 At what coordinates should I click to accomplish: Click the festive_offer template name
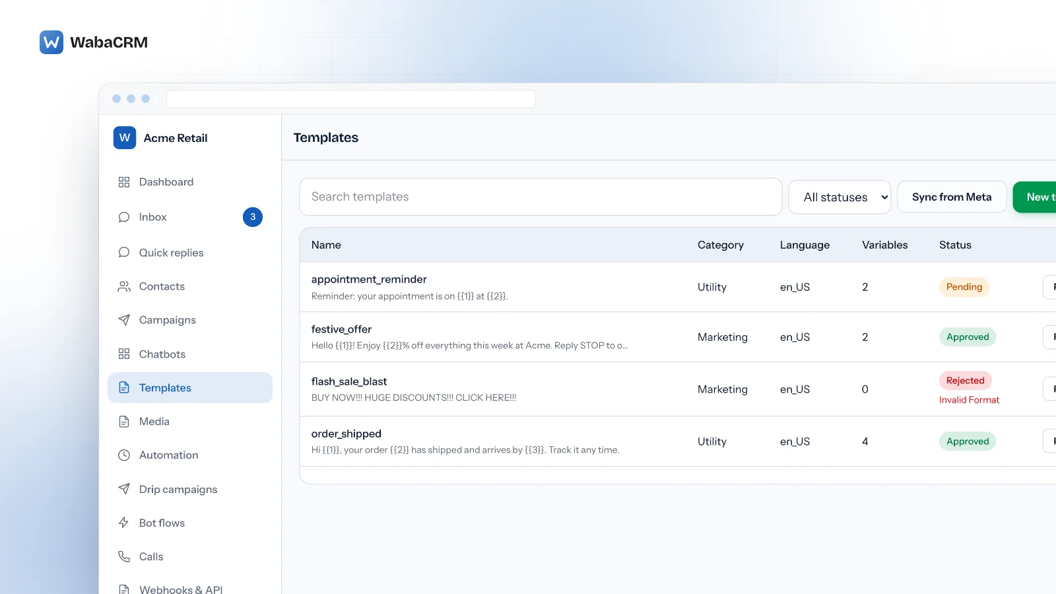click(x=341, y=329)
